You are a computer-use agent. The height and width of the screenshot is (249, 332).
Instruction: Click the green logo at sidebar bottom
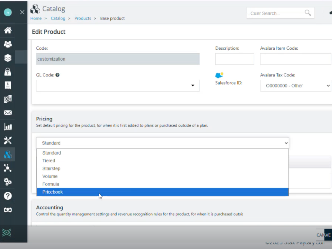7,233
